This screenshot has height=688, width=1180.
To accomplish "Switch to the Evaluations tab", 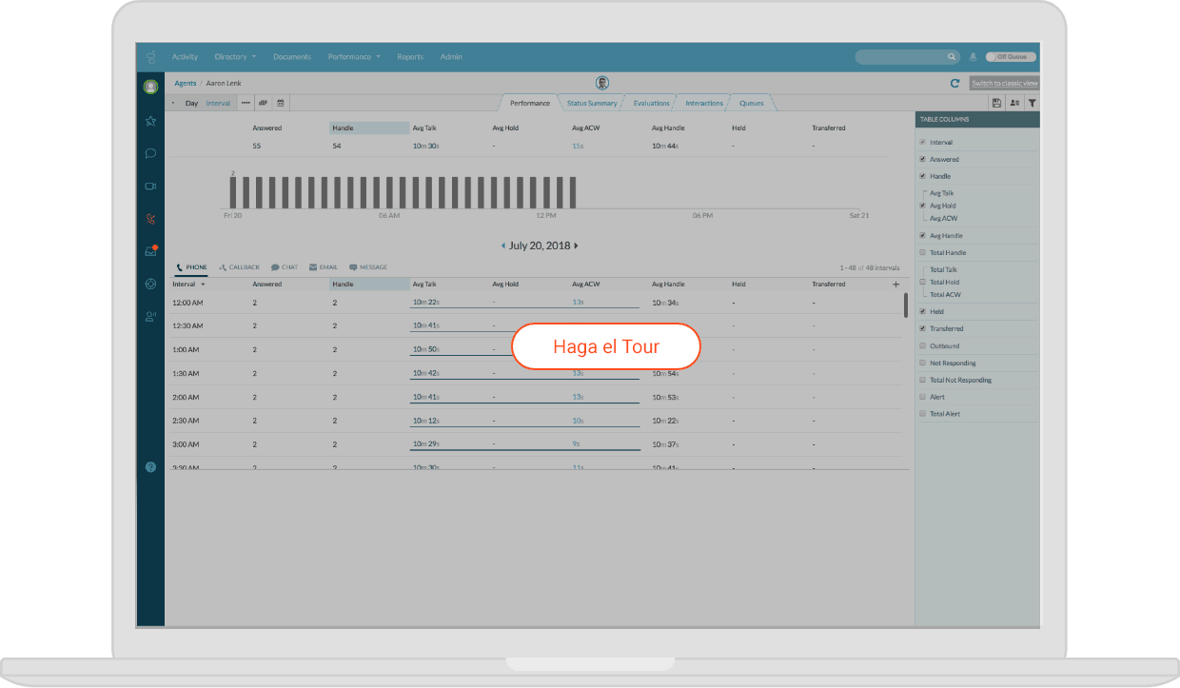I will click(650, 103).
